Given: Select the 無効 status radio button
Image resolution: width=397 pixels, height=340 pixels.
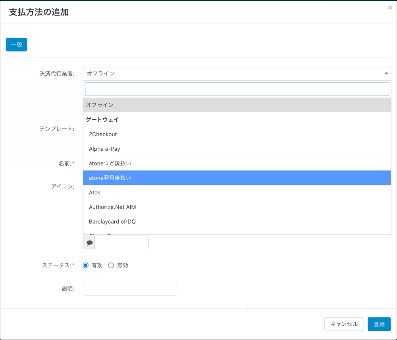Looking at the screenshot, I should (x=111, y=265).
